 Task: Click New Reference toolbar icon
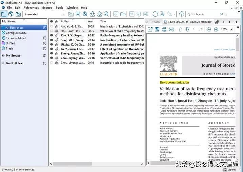pos(78,14)
